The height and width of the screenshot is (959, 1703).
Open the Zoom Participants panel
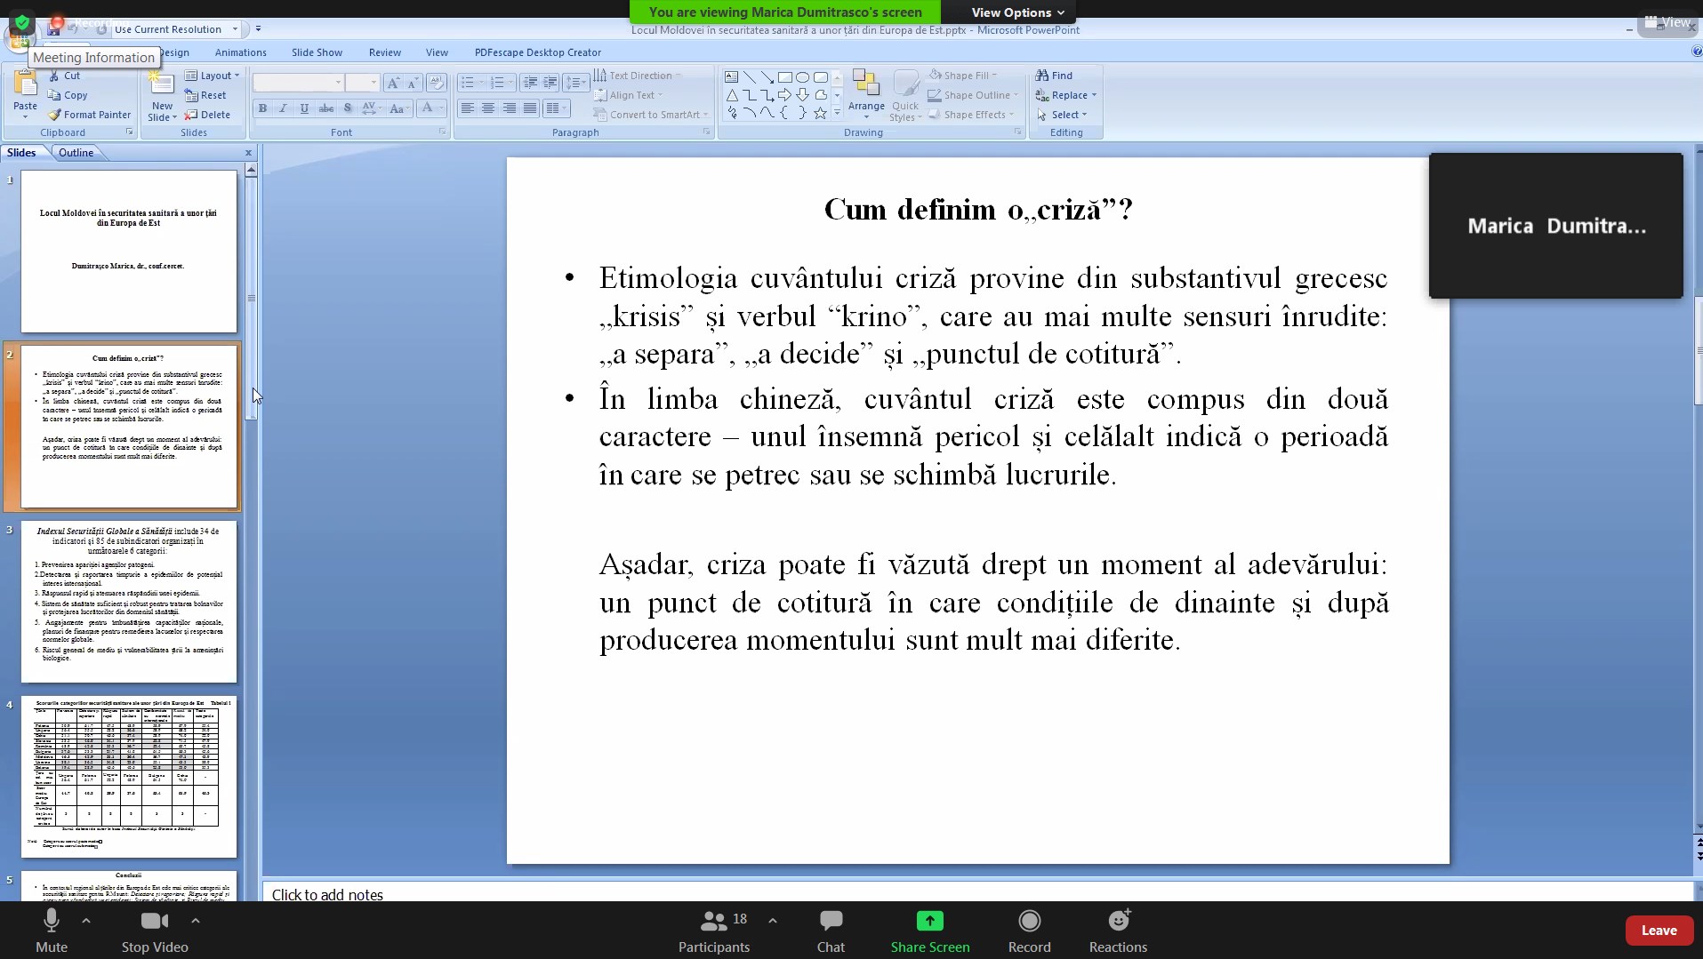click(714, 931)
